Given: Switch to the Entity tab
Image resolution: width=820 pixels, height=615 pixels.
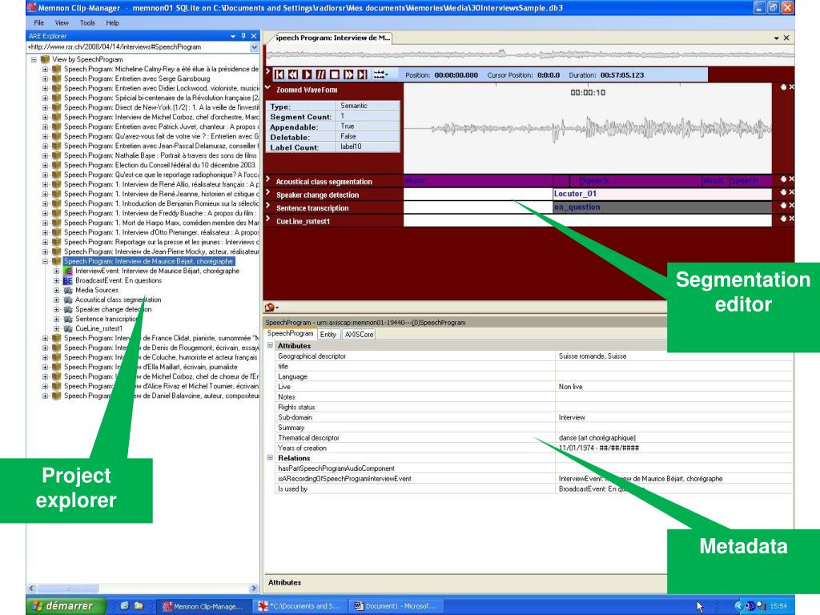Looking at the screenshot, I should (328, 334).
